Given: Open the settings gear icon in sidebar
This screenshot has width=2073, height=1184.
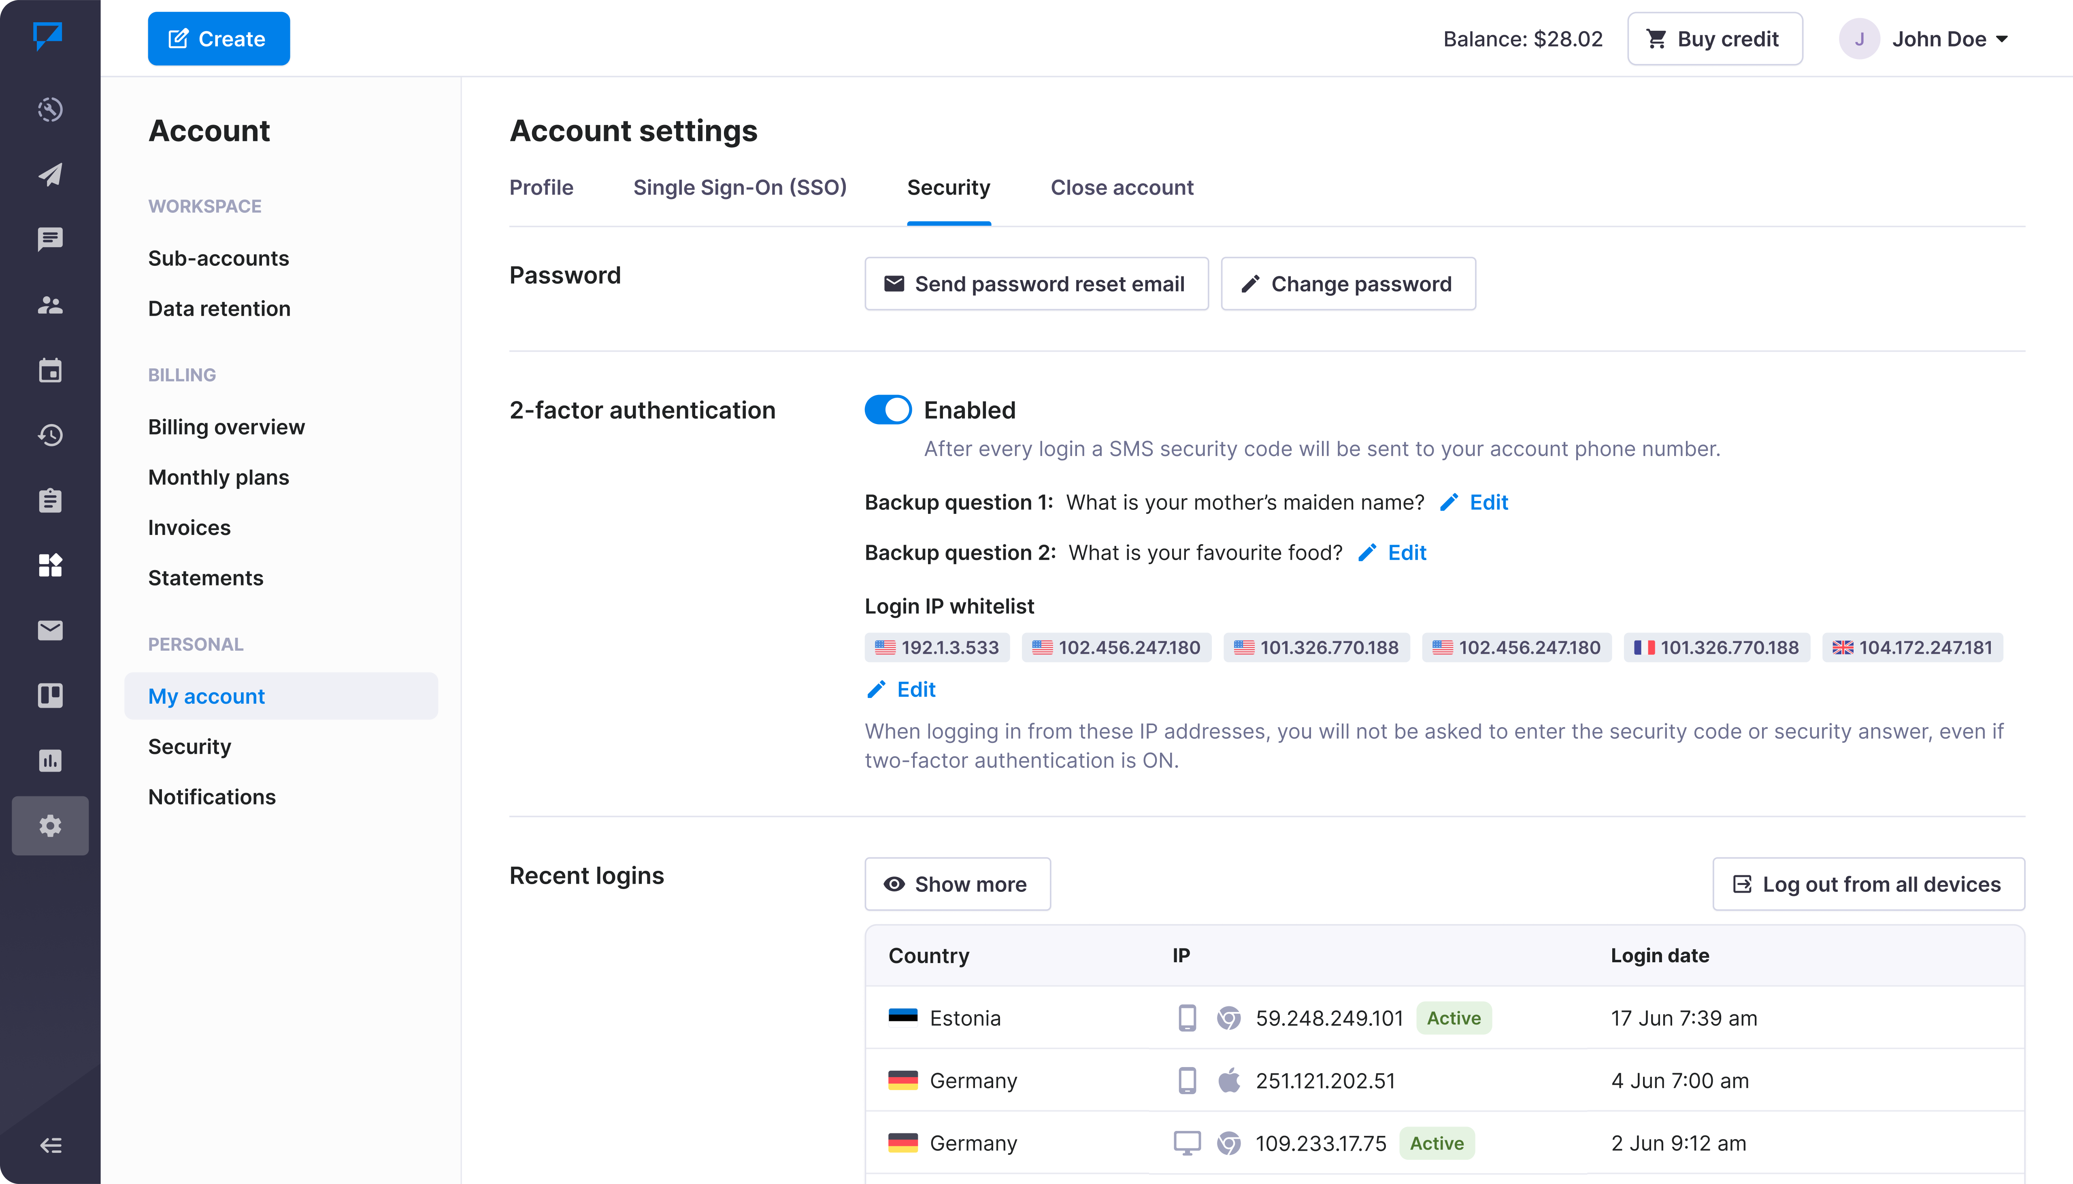Looking at the screenshot, I should 51,825.
